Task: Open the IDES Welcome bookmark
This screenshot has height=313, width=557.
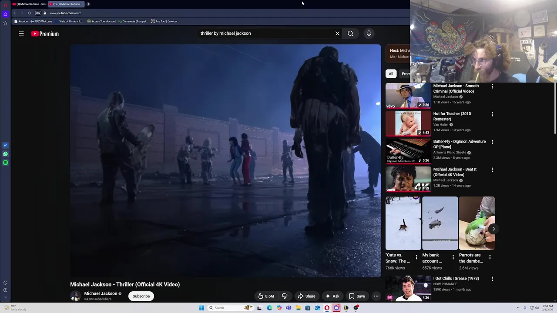Action: pyautogui.click(x=41, y=21)
